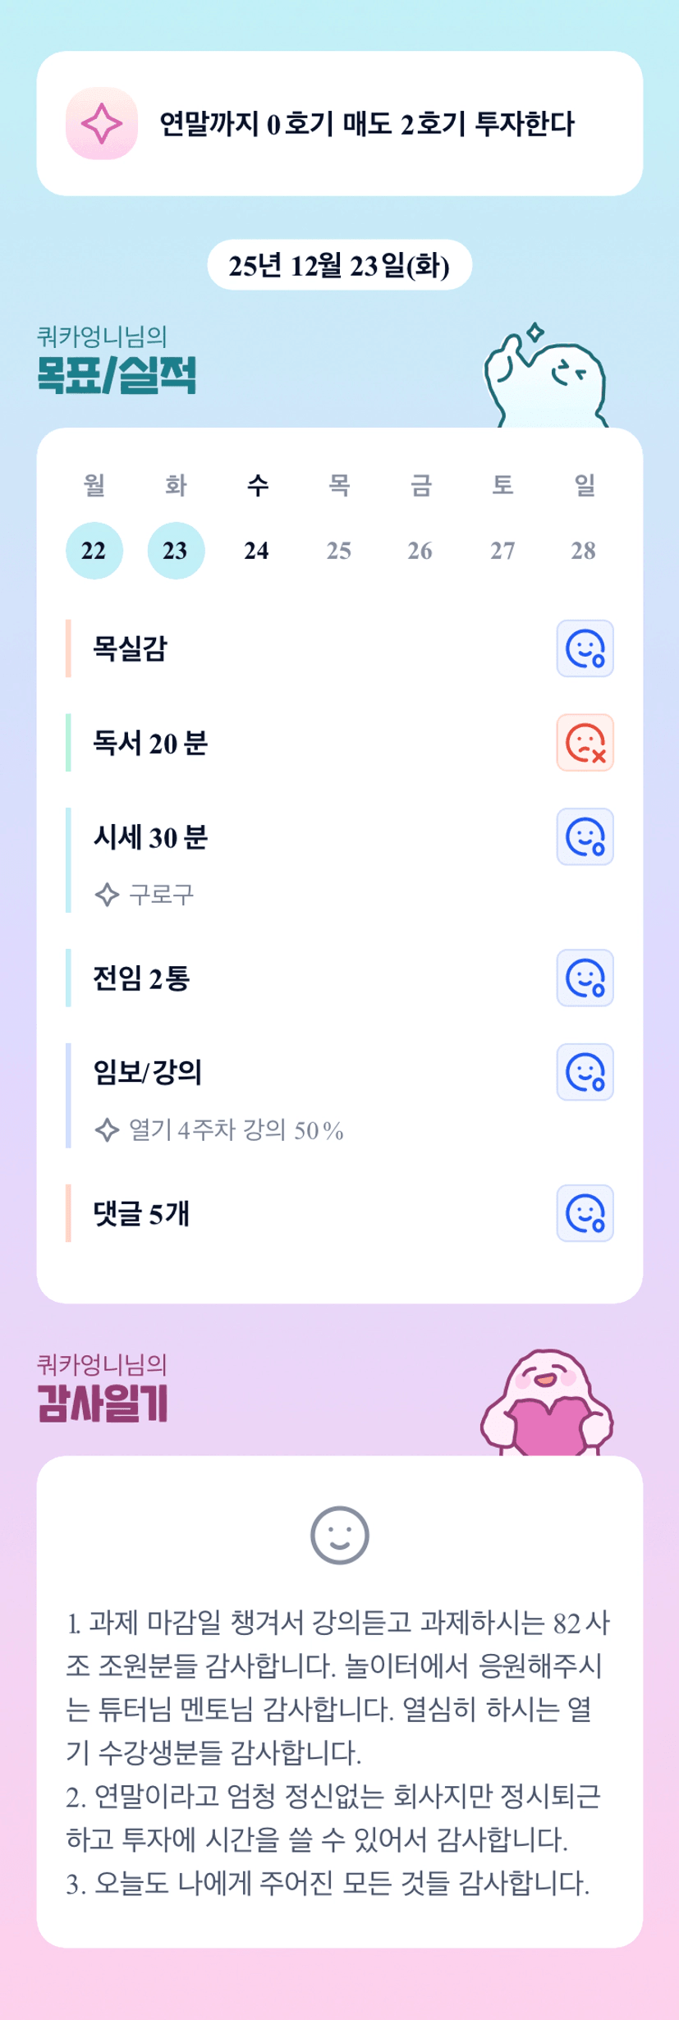Viewport: 679px width, 2020px height.
Task: Select day 28 in the week calendar
Action: (584, 551)
